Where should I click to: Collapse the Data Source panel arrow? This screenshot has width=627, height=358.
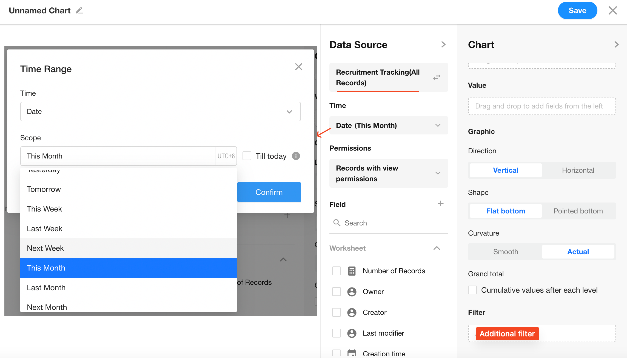pos(443,45)
